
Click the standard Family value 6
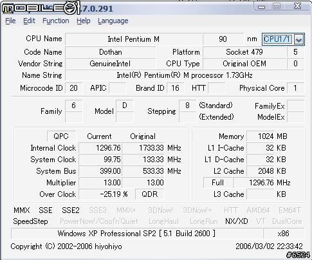click(73, 106)
